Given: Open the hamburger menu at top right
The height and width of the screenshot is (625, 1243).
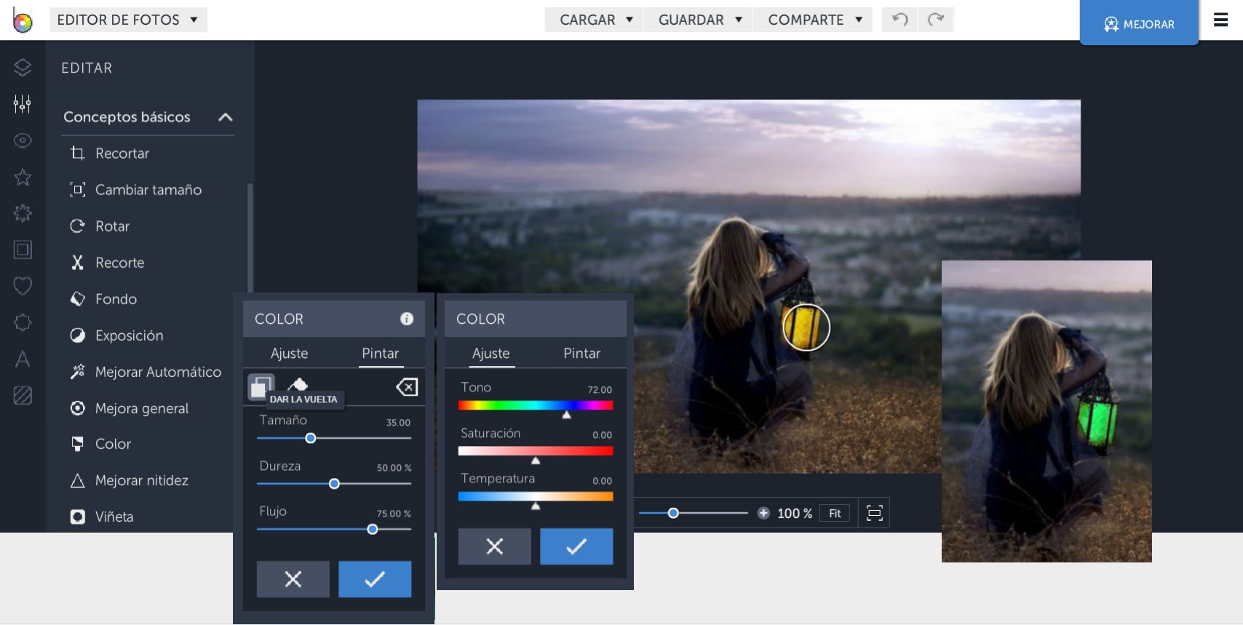Looking at the screenshot, I should (x=1220, y=20).
